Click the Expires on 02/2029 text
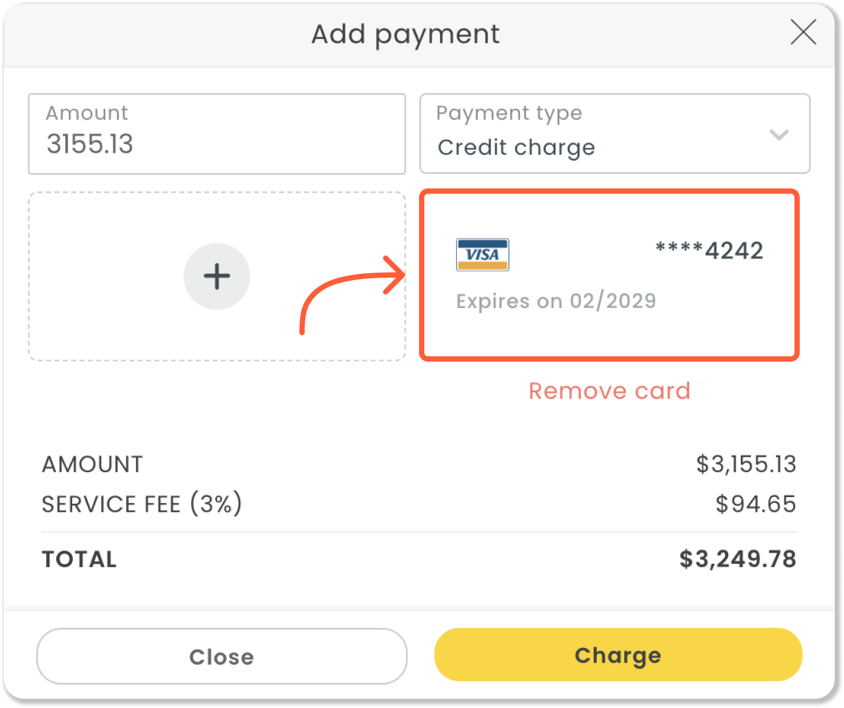 (x=556, y=301)
